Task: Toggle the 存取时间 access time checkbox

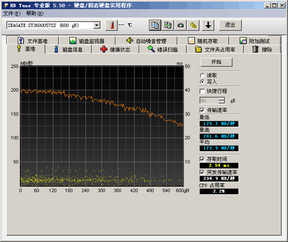Action: (x=202, y=159)
